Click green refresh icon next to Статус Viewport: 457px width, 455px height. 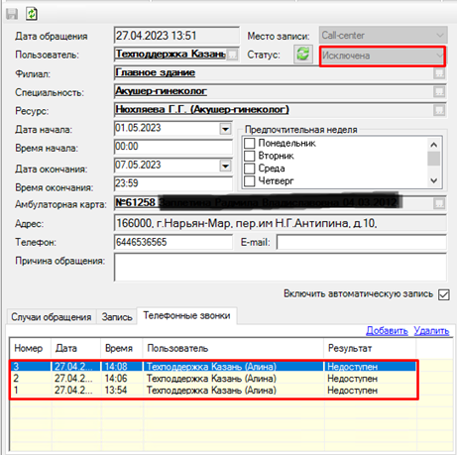[303, 54]
